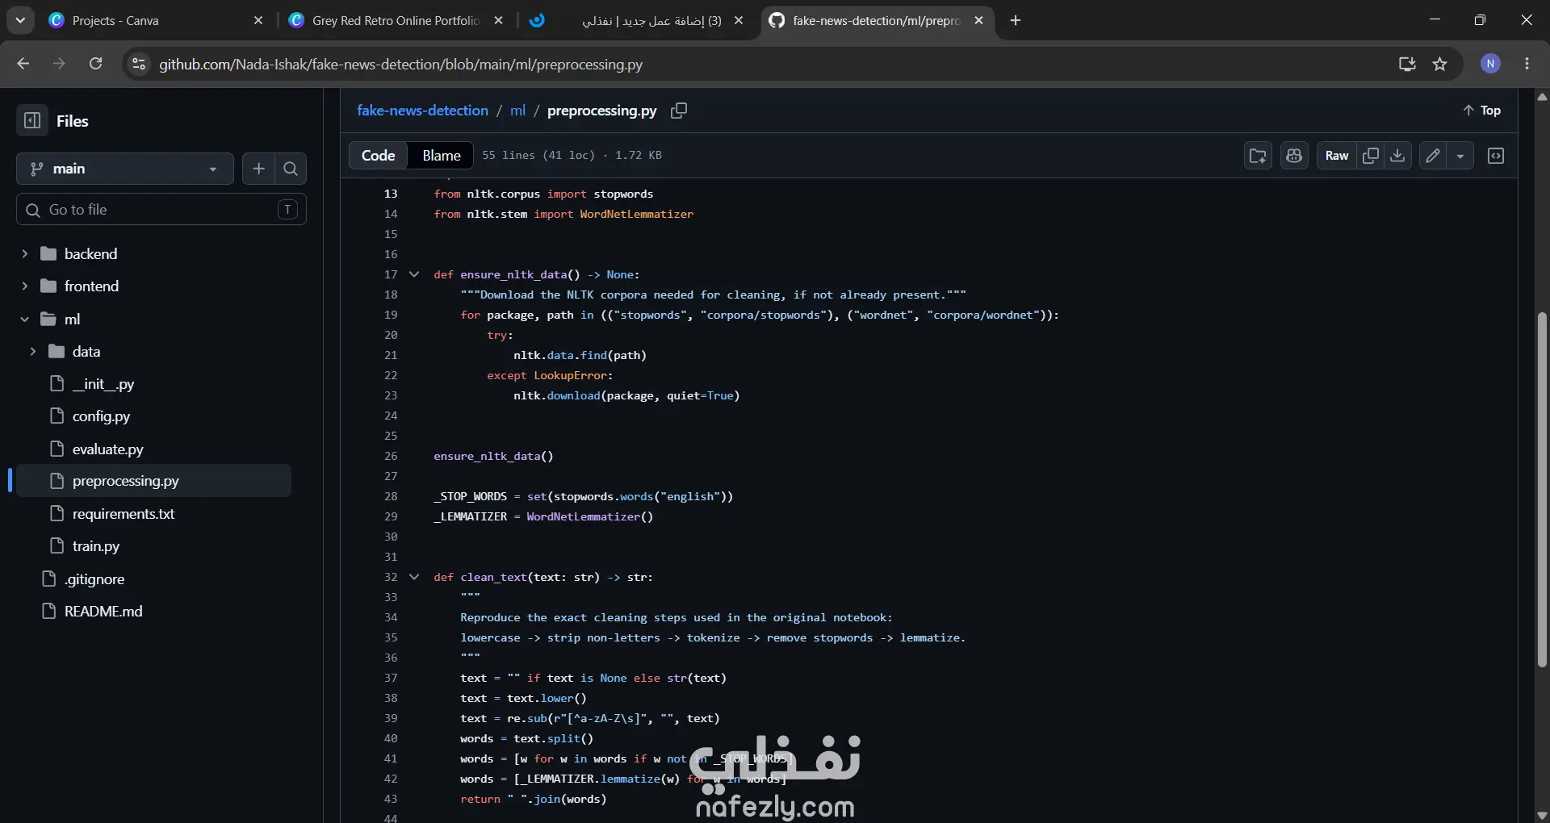This screenshot has width=1550, height=823.
Task: Open Copilot chat icon in toolbar
Action: (x=1294, y=156)
